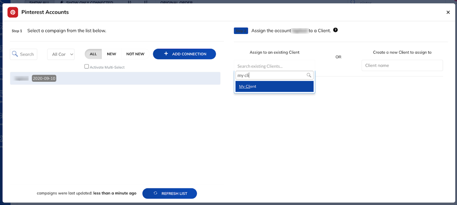Click the campaign search magnifier icon
The image size is (457, 205).
14,54
